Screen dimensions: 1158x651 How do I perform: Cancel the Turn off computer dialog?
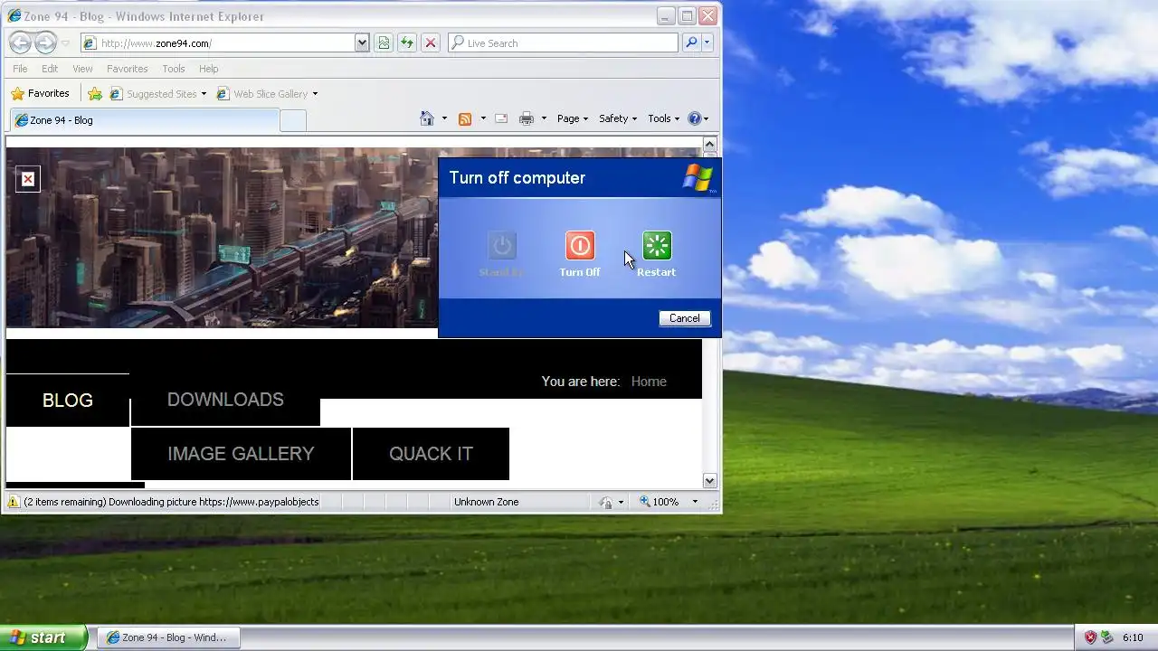pos(685,318)
